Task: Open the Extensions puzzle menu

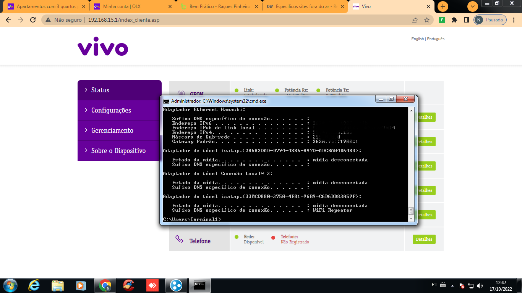Action: [x=454, y=20]
